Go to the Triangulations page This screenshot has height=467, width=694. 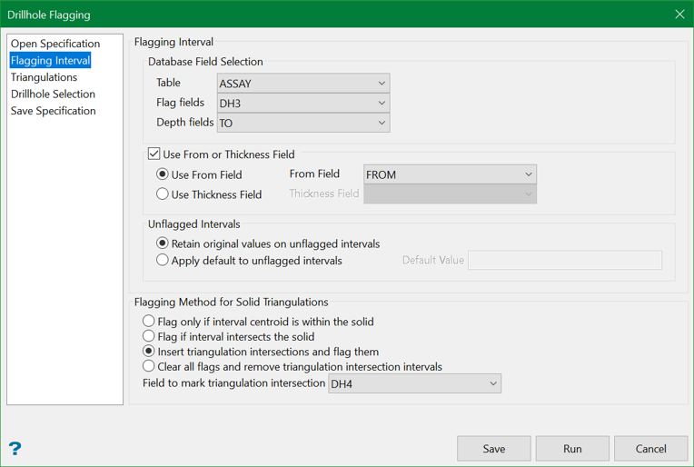click(44, 77)
